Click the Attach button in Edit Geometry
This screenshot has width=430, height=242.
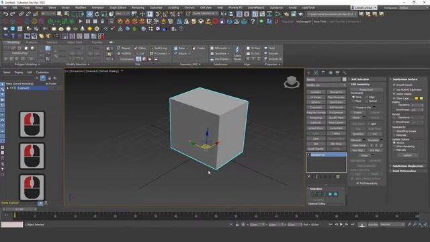[356, 118]
